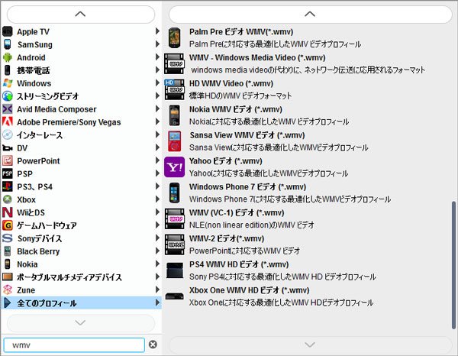Click the orange G game hardware icon
The height and width of the screenshot is (356, 458).
[8, 225]
